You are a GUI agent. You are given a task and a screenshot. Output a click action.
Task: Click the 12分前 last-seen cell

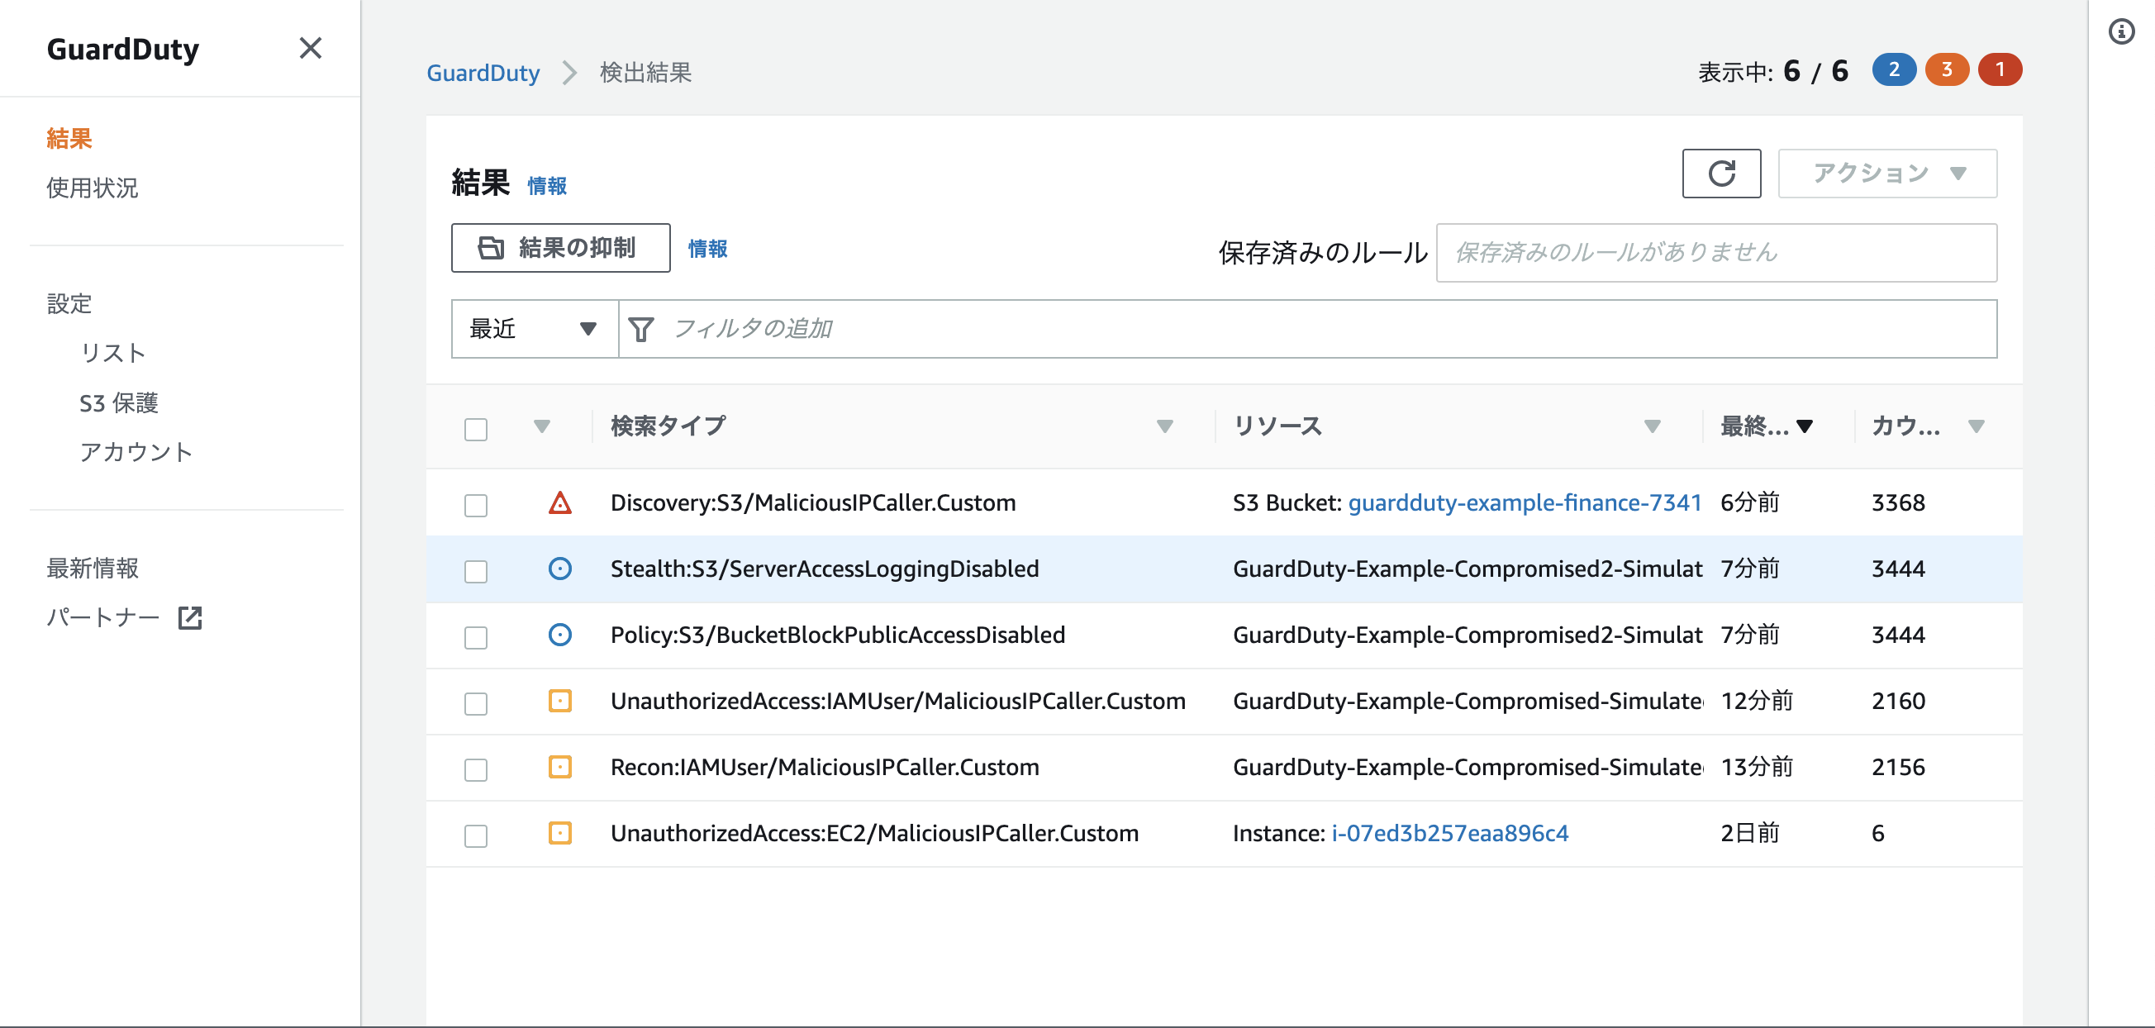coord(1757,701)
